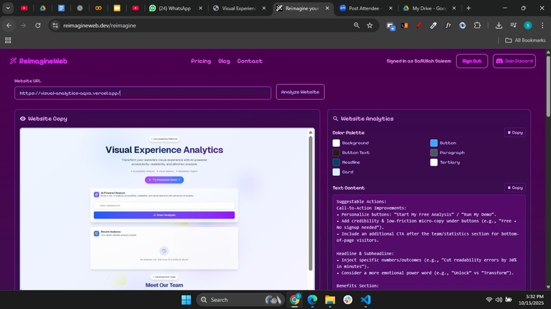Screen dimensions: 551x309
Task: Click the red slash extension icon
Action: [419, 25]
